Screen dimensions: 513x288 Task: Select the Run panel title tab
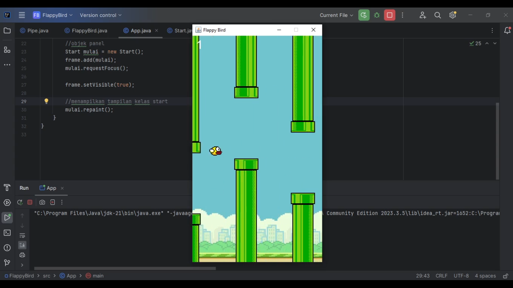click(x=24, y=188)
